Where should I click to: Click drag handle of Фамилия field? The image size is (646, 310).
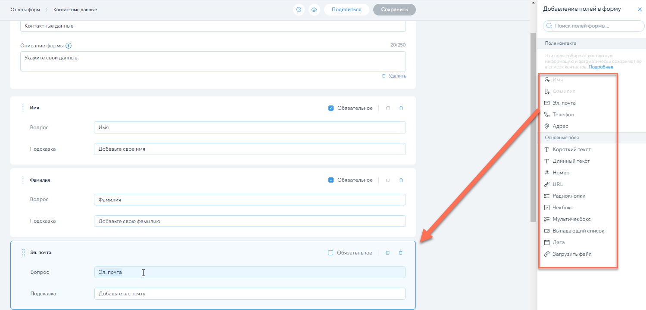23,180
